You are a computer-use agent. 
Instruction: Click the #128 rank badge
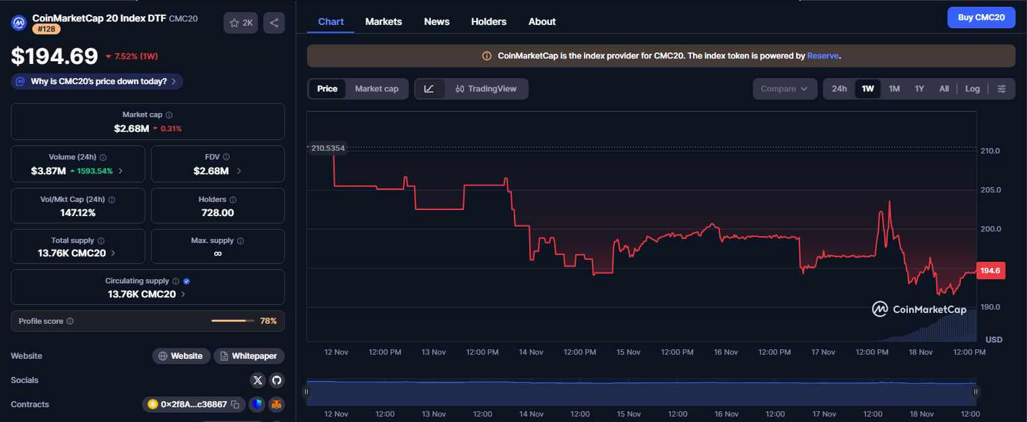click(x=46, y=29)
